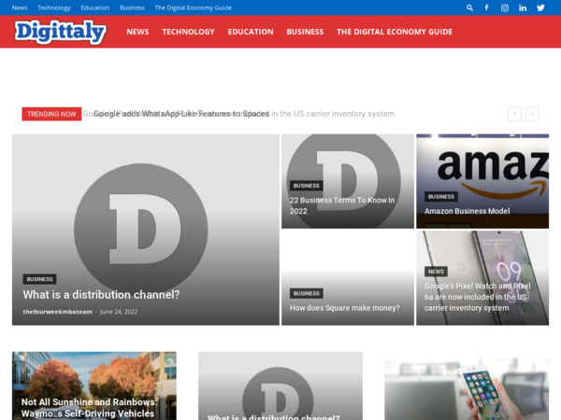This screenshot has height=420, width=561.
Task: Open 'What is a distribution channel?' featured headline
Action: coord(101,295)
